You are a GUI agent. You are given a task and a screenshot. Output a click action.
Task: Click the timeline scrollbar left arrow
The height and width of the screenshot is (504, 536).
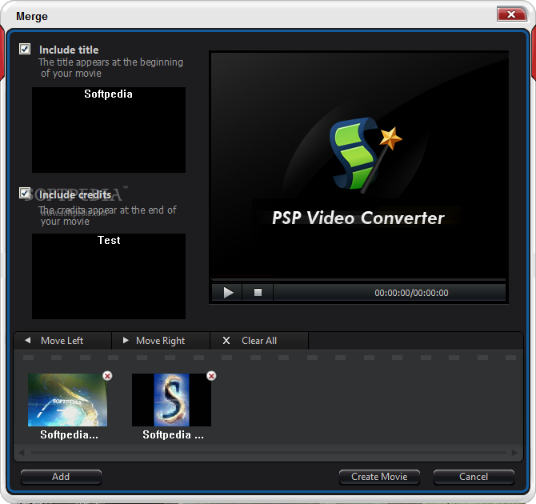tap(21, 453)
